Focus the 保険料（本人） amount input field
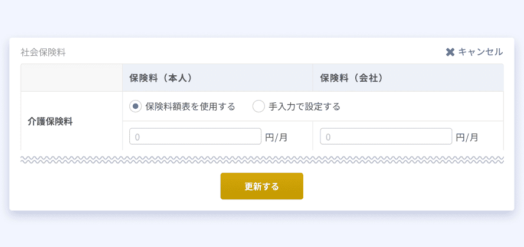The width and height of the screenshot is (524, 247). (x=195, y=136)
